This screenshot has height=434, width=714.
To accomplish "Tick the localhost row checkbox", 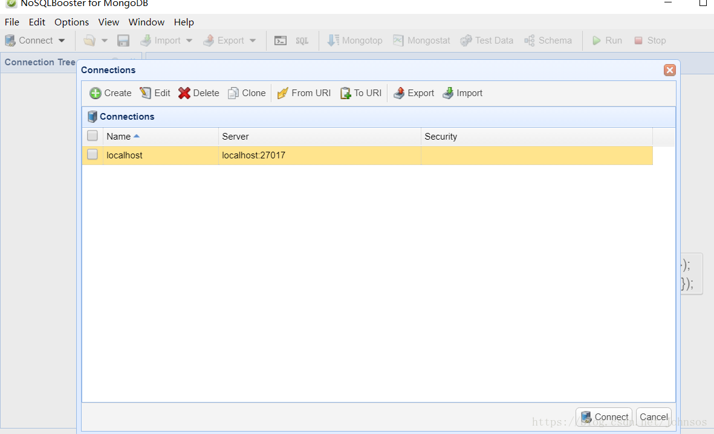I will point(92,154).
